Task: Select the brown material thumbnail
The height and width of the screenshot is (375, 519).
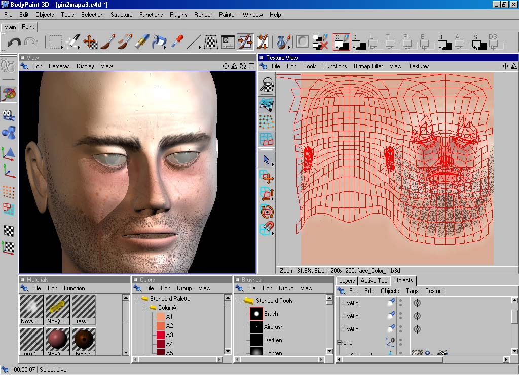Action: tap(84, 342)
